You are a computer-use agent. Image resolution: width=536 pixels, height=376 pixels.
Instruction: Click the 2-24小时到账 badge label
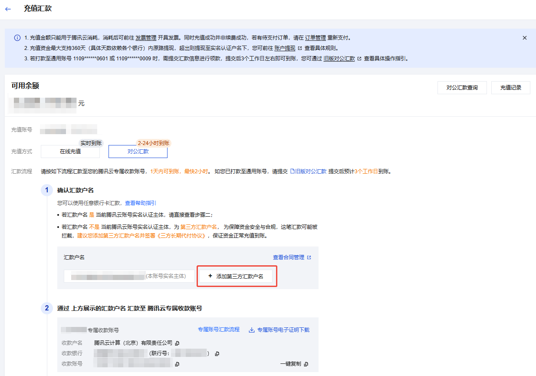coord(153,143)
